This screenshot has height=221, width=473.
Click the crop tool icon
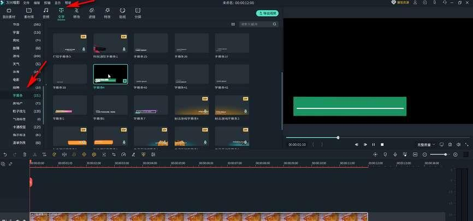(x=114, y=155)
